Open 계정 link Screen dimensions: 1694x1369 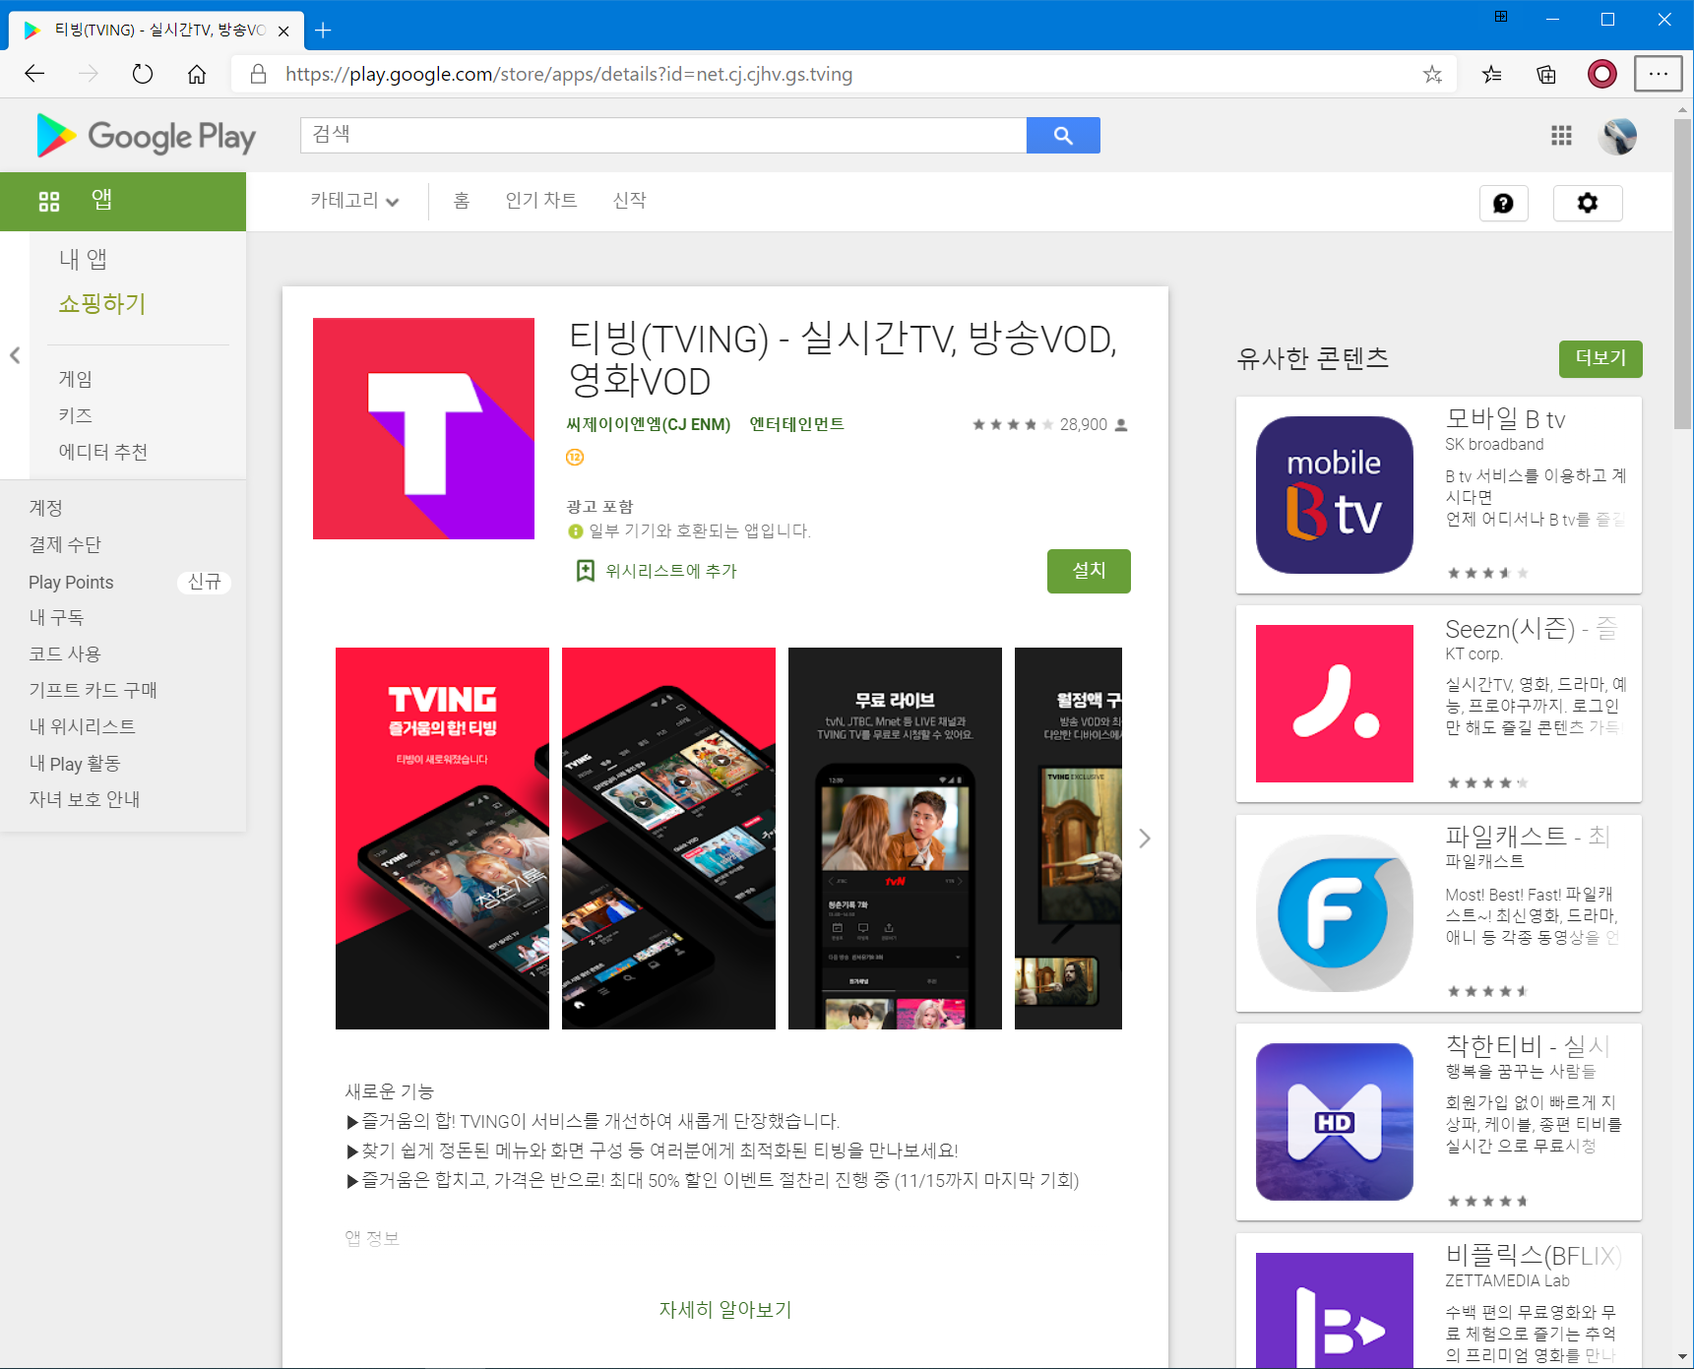(46, 508)
